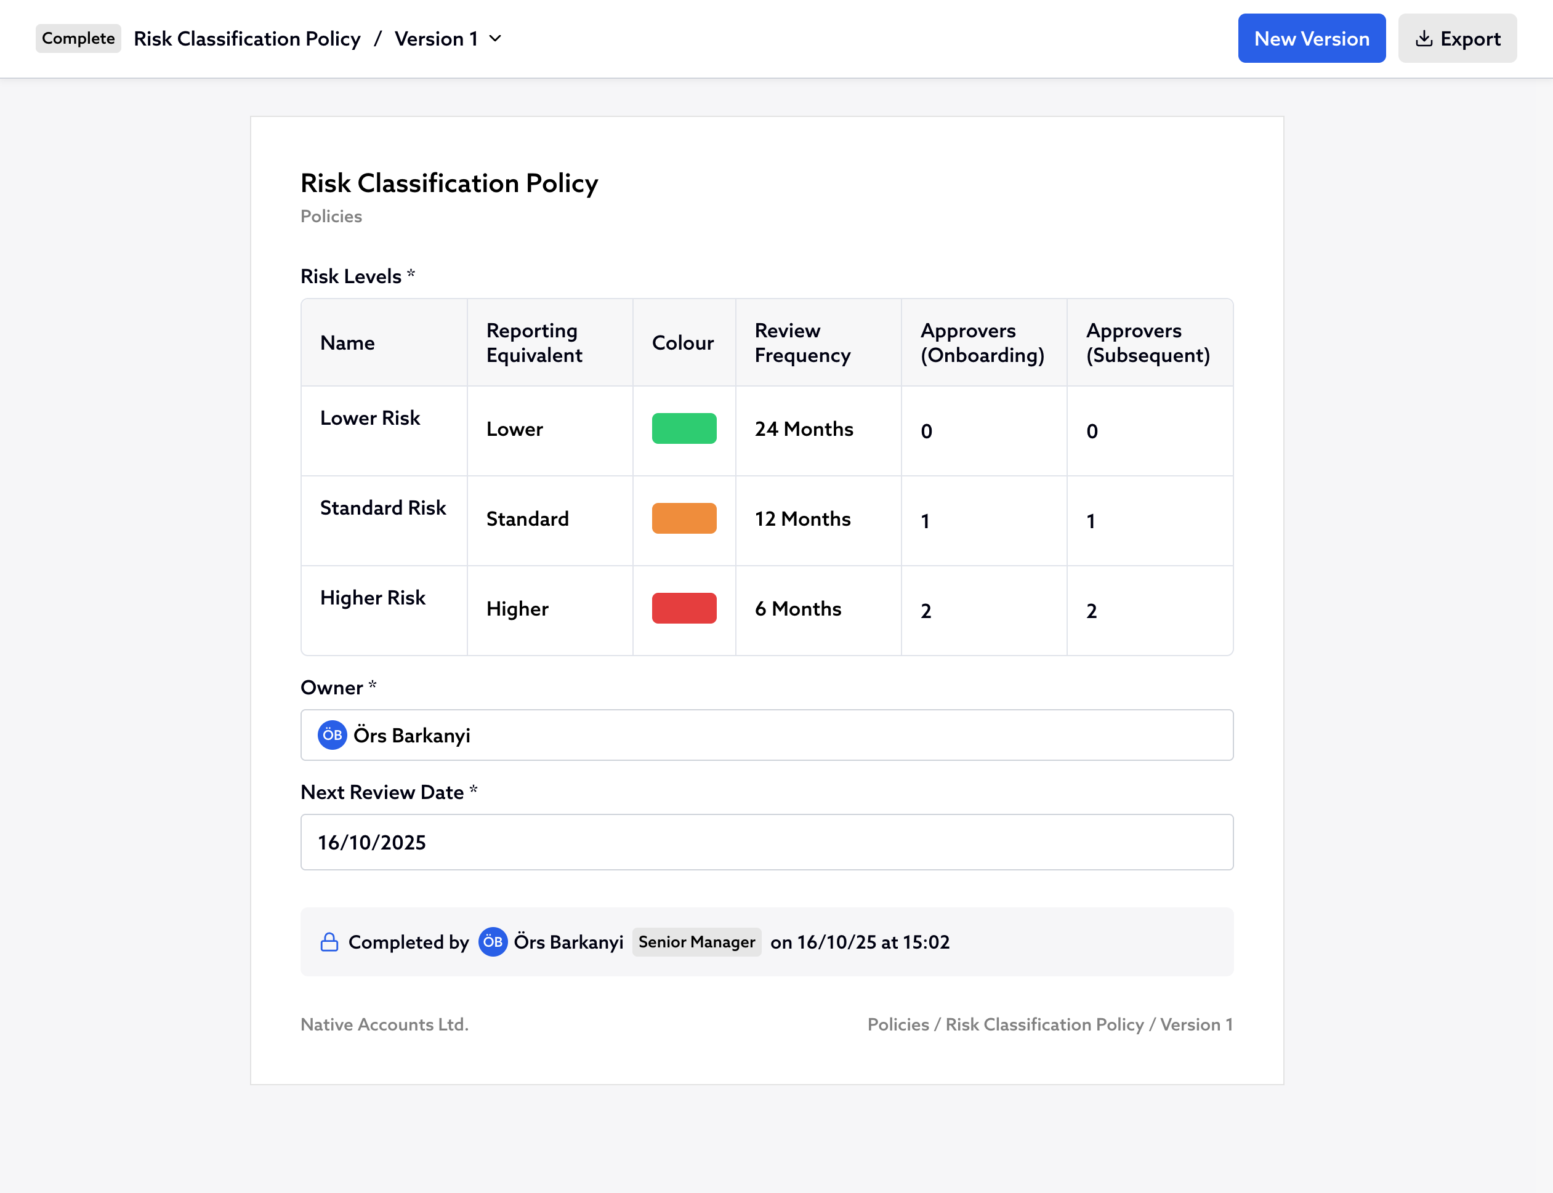Image resolution: width=1553 pixels, height=1193 pixels.
Task: Click the Review Frequency column header
Action: point(802,342)
